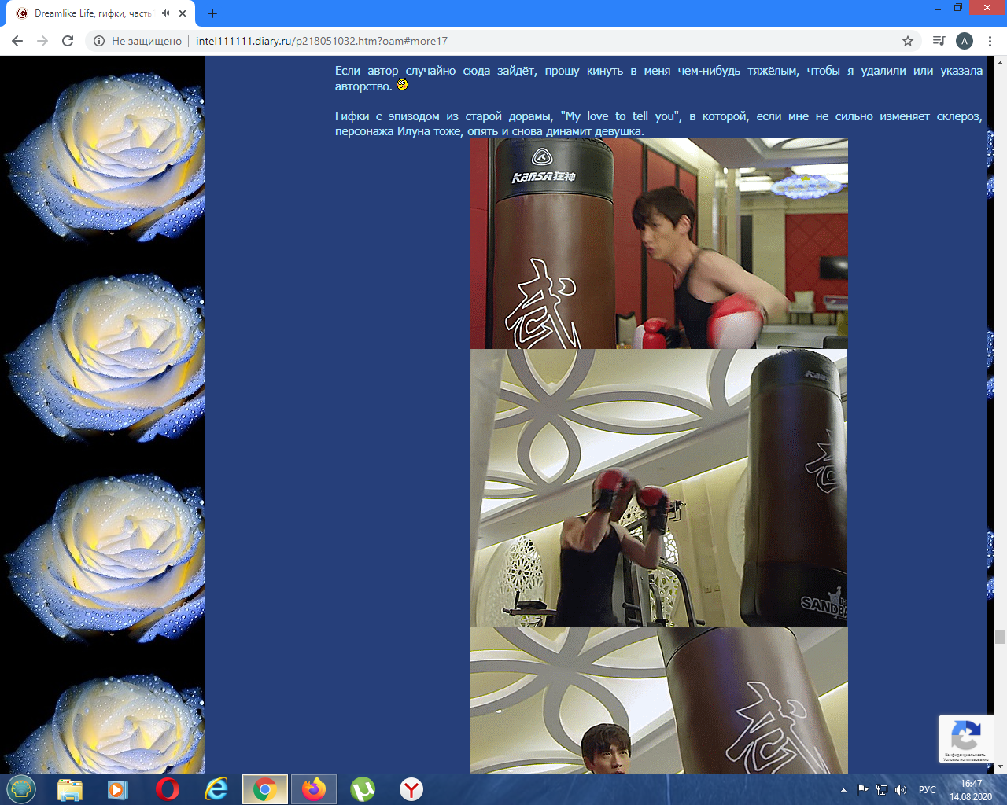The height and width of the screenshot is (805, 1007).
Task: Click the reCAPTCHA badge
Action: [x=965, y=739]
